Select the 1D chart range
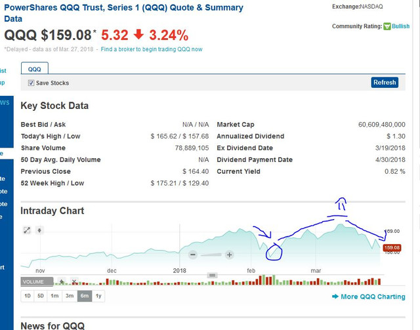This screenshot has width=420, height=330. coord(28,296)
